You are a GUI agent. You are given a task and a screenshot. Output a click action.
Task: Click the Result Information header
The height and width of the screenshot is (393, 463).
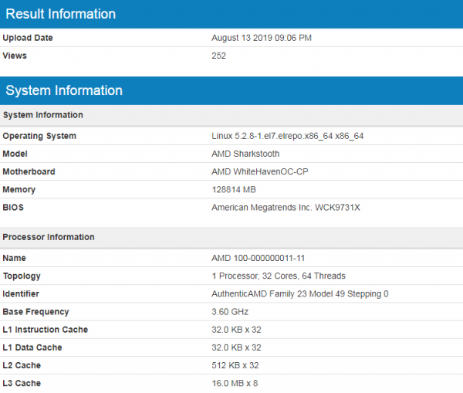(61, 14)
